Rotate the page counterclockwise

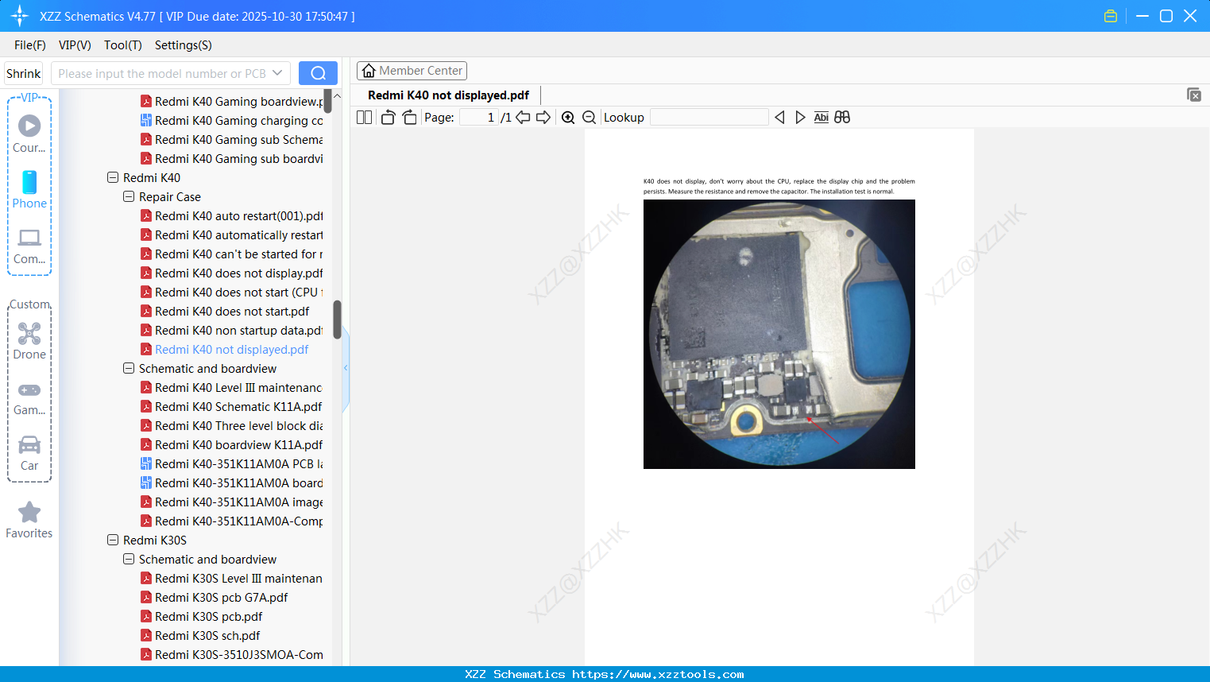click(x=388, y=117)
